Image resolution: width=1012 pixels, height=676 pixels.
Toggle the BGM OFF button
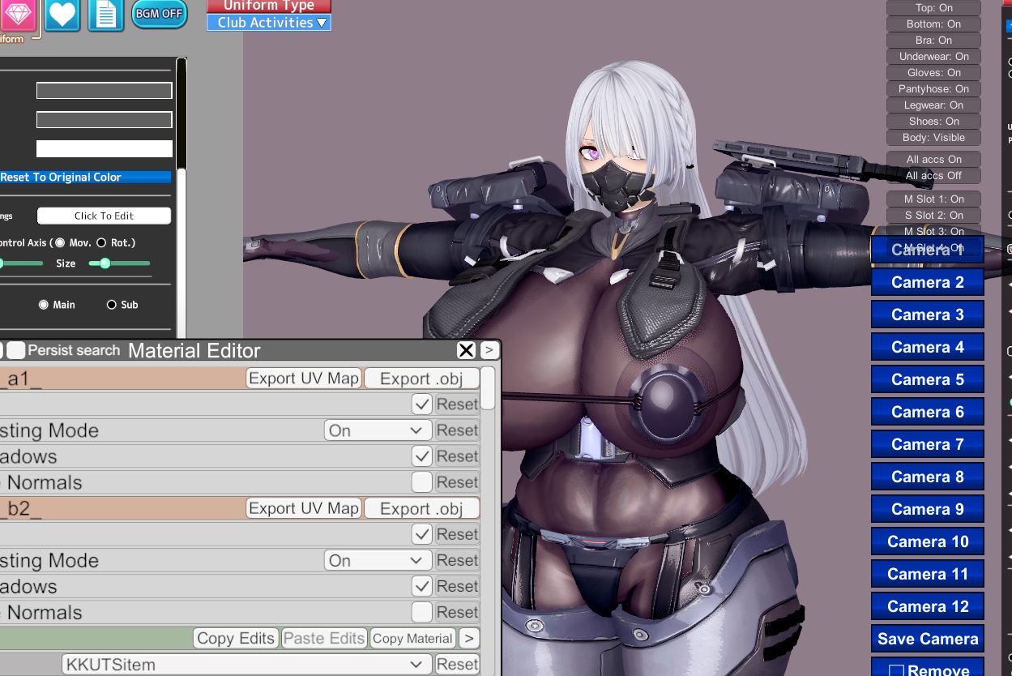159,14
